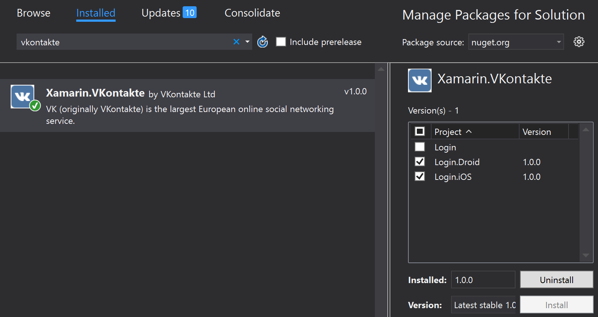Click the Version column header

[544, 132]
